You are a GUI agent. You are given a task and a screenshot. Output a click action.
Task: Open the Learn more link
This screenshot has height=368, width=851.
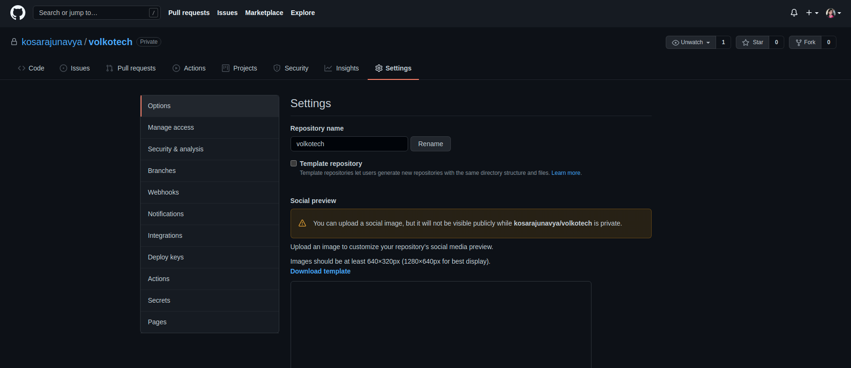pyautogui.click(x=566, y=173)
